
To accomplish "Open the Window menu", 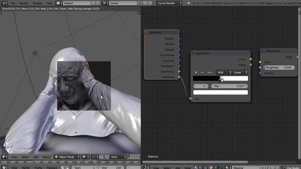I will tap(38, 3).
